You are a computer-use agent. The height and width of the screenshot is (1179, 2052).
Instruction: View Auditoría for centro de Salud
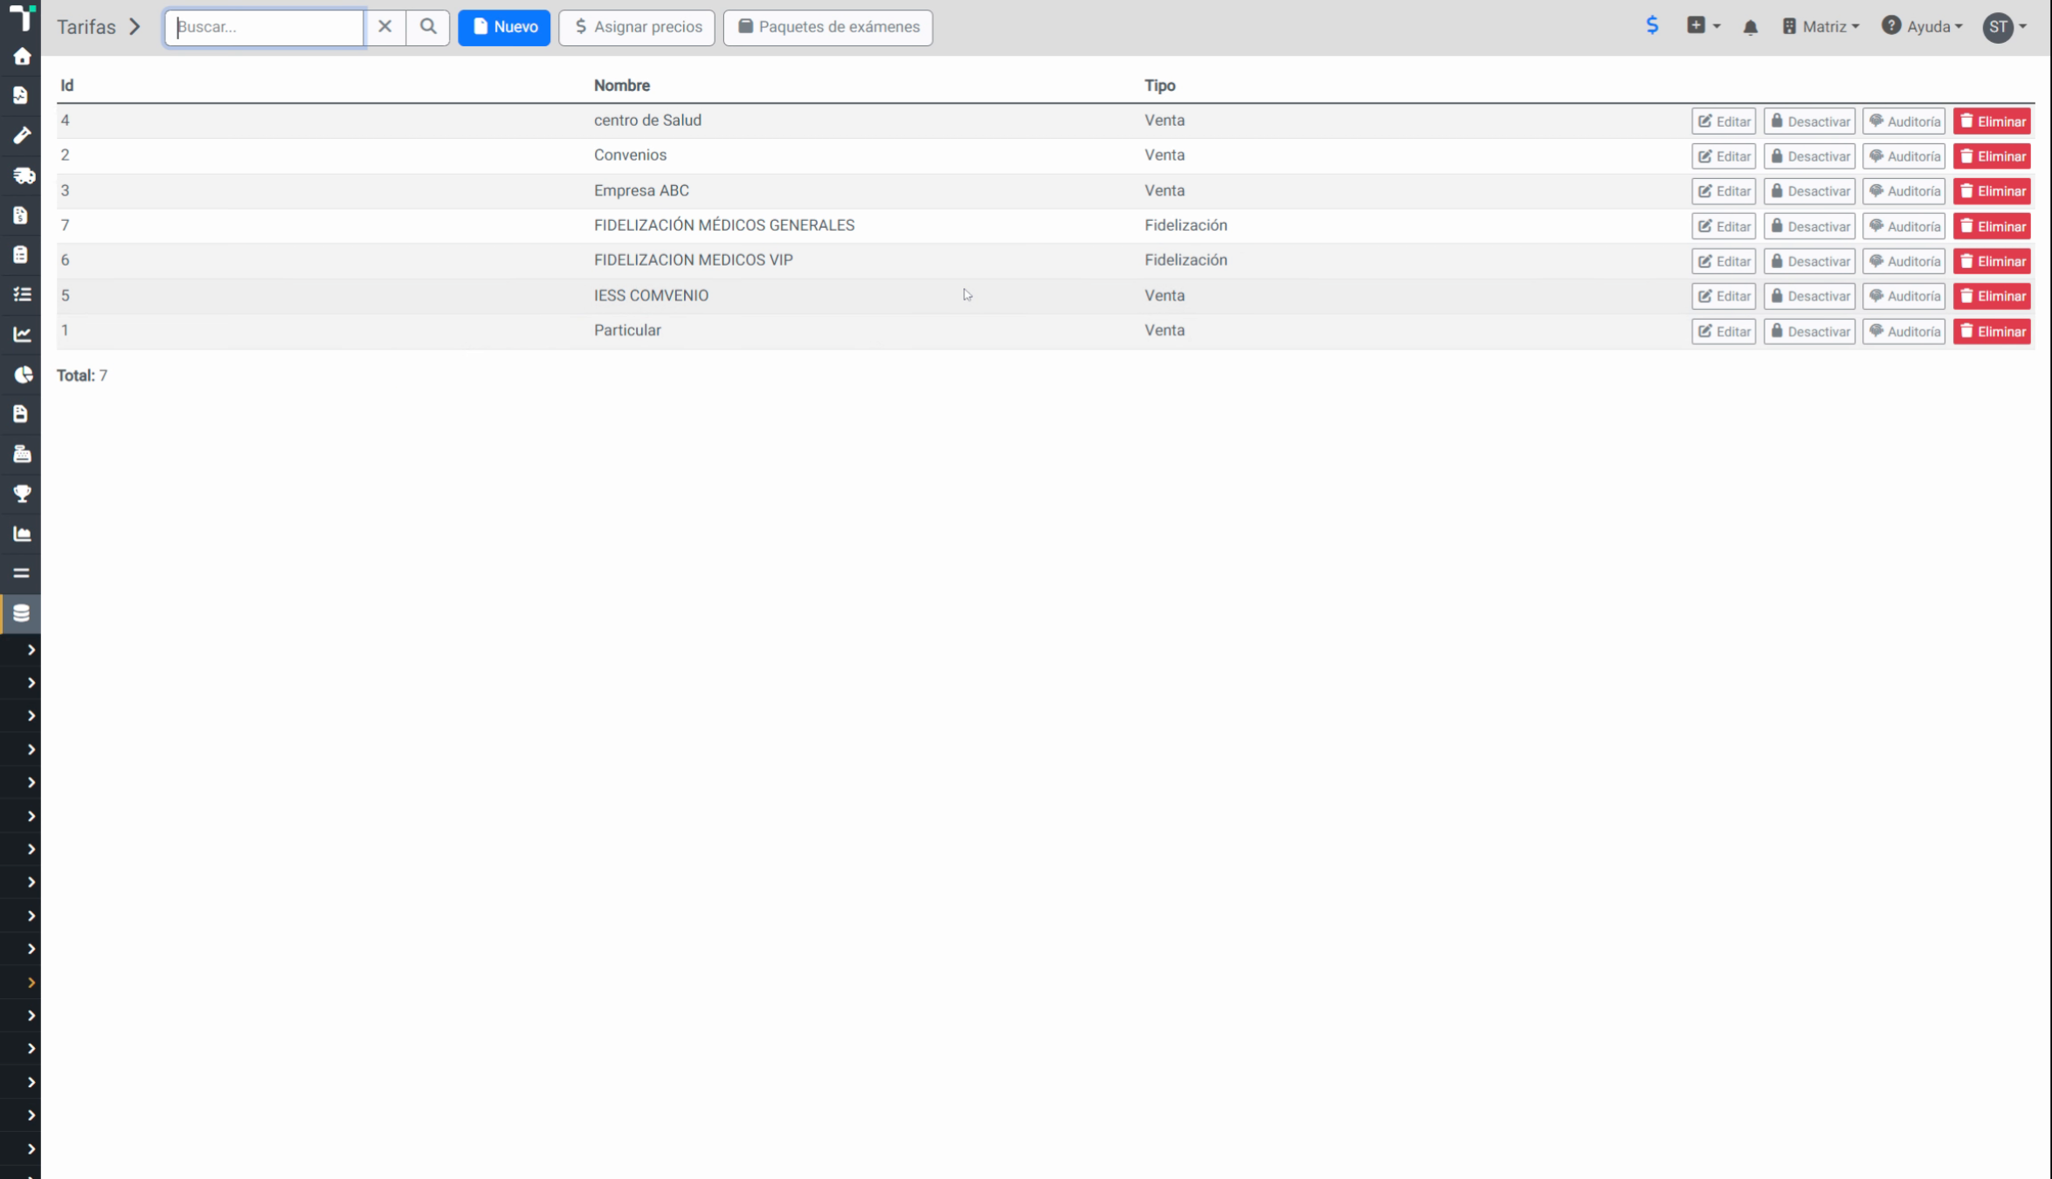(x=1904, y=121)
